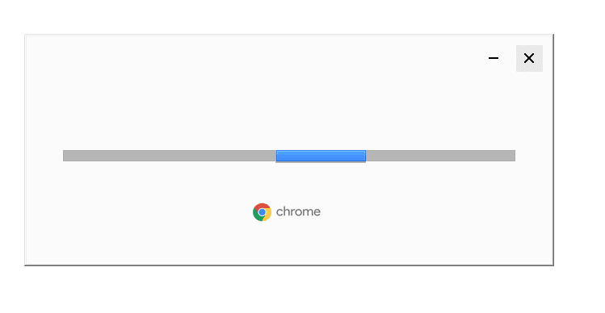This screenshot has height=313, width=605.
Task: Click the letter "c" in chrome label
Action: (x=279, y=213)
